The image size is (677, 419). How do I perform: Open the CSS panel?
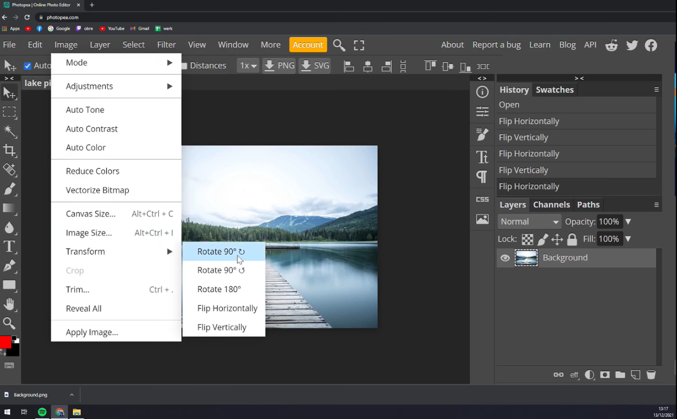click(x=482, y=199)
